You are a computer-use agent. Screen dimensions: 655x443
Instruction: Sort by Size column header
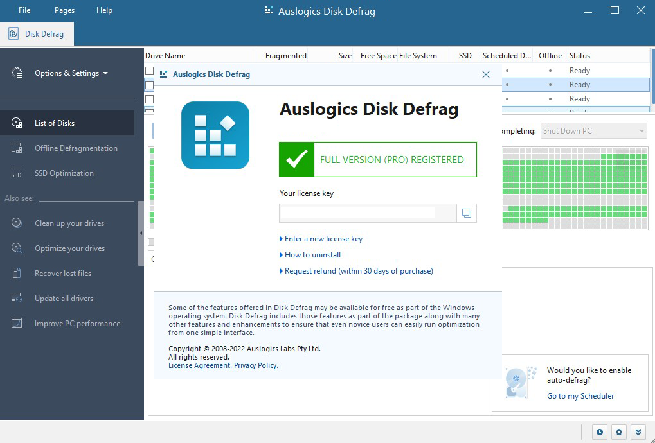pyautogui.click(x=331, y=55)
